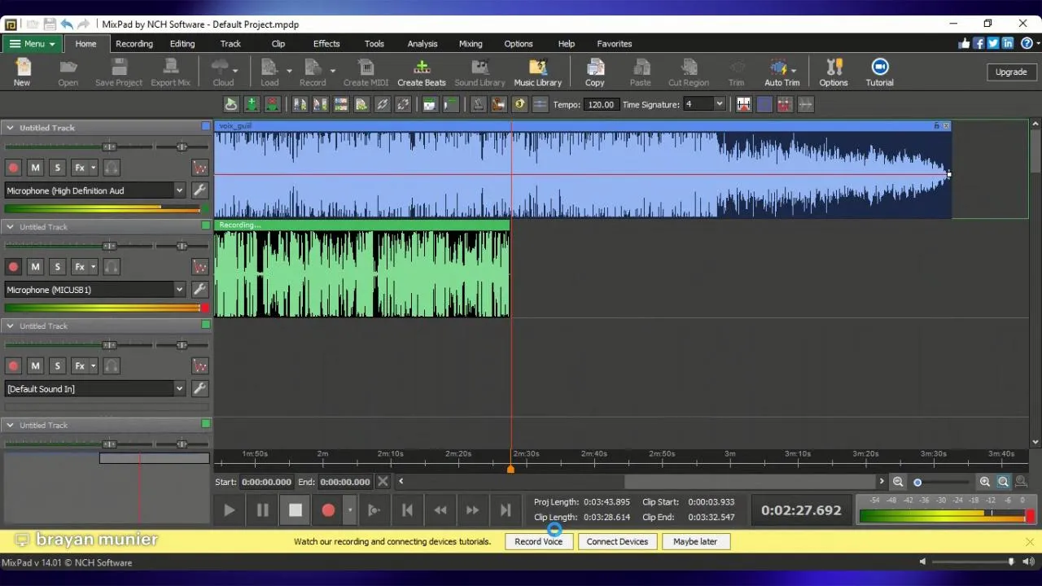Click the Tempo value field
The image size is (1042, 586).
click(600, 104)
